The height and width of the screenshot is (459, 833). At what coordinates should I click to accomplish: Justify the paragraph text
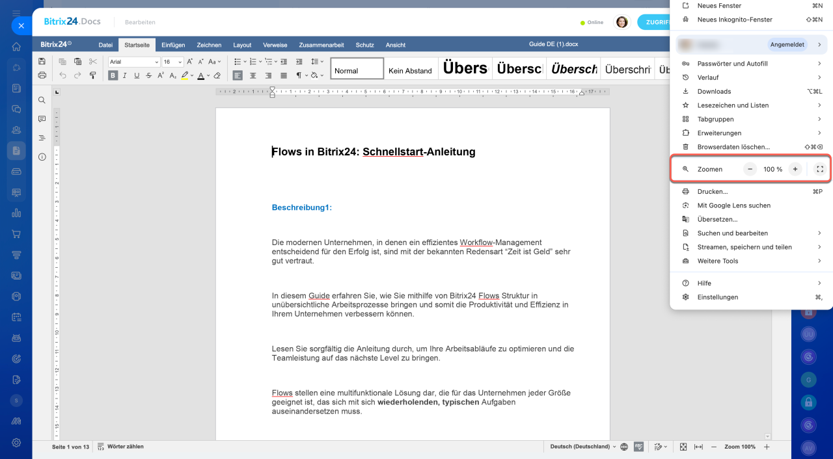283,75
